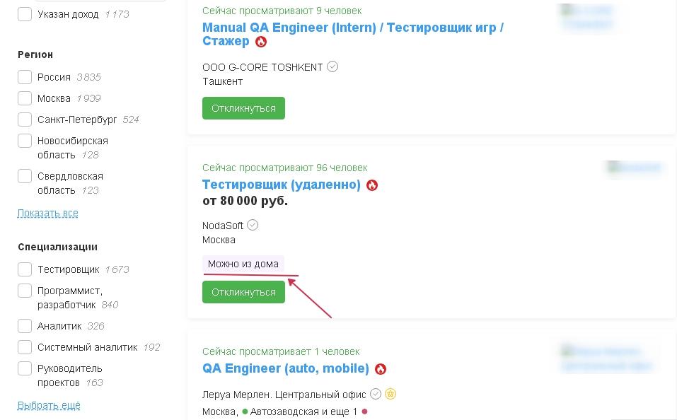Click the yellow star badge by Леруа Мерлен

(x=390, y=394)
